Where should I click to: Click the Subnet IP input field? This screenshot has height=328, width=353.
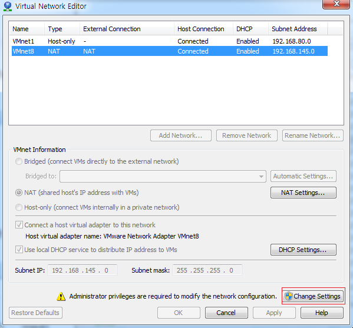coord(83,270)
